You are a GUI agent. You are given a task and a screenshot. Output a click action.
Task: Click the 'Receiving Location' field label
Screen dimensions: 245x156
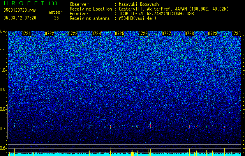pos(91,9)
